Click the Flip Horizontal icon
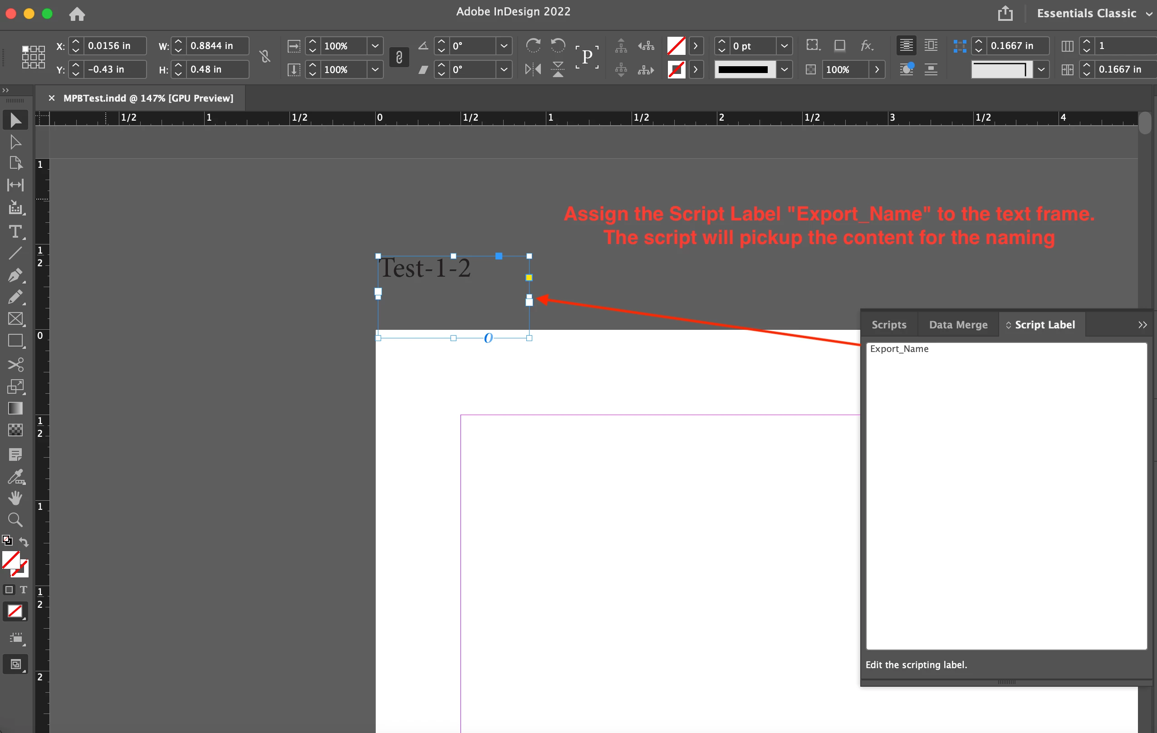The height and width of the screenshot is (733, 1157). pyautogui.click(x=533, y=70)
